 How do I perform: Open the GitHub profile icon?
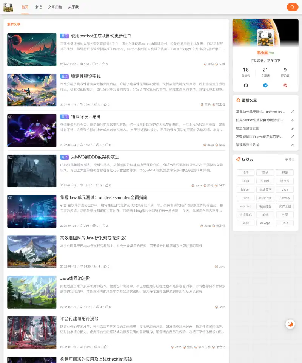click(246, 85)
